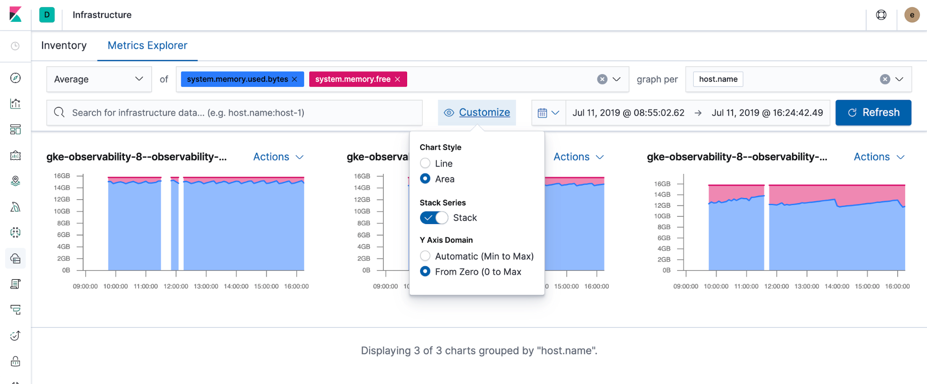Open Actions menu on first chart
The image size is (927, 384).
click(278, 157)
